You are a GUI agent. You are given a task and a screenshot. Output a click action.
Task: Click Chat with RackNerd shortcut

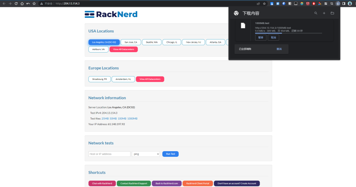tap(102, 184)
